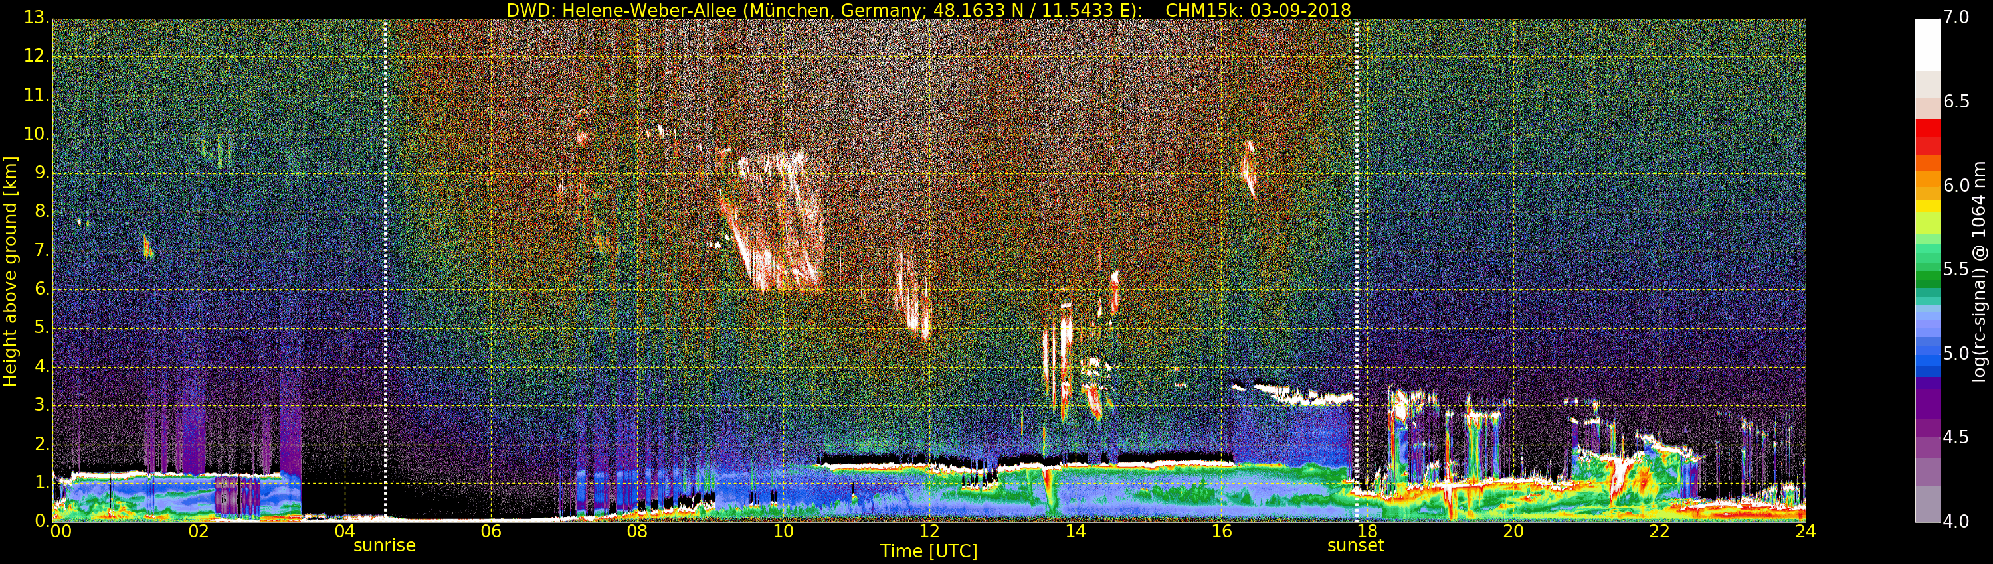Viewport: 1993px width, 564px height.
Task: Click the height-axis tick label "4."
Action: 41,366
